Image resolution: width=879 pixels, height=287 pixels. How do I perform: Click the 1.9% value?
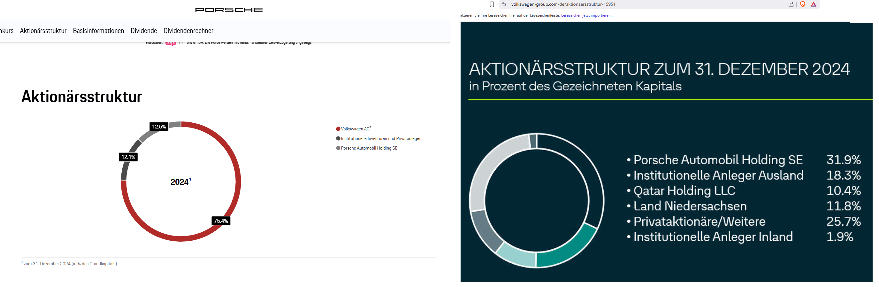pos(840,237)
